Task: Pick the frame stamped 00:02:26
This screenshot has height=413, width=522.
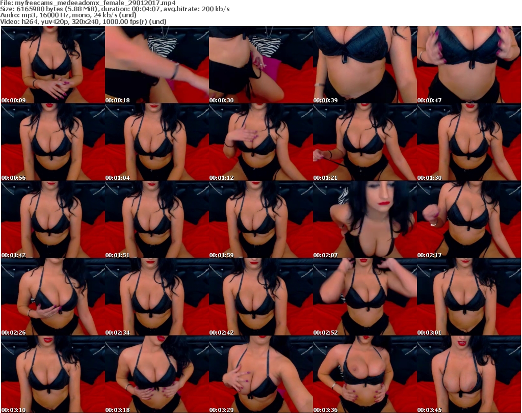Action: click(x=53, y=297)
